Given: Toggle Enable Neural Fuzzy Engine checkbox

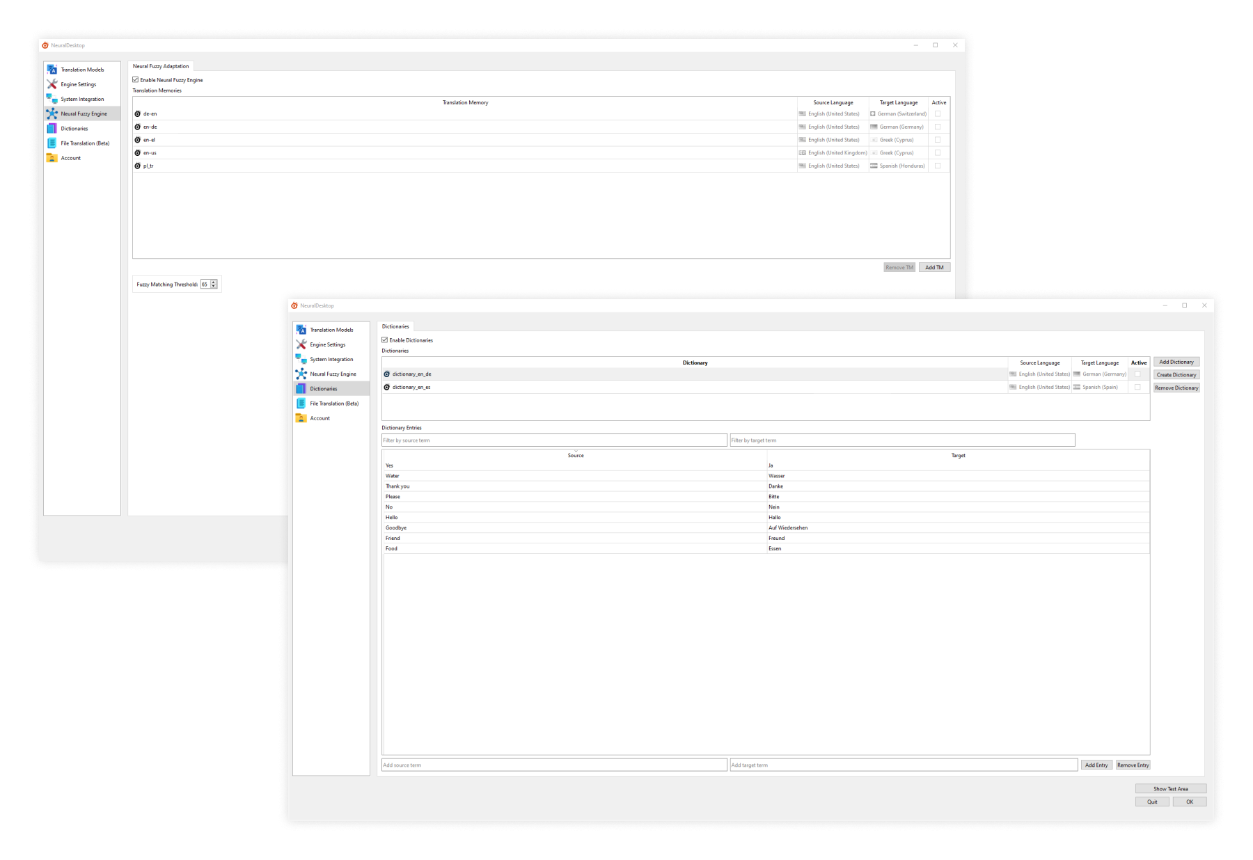Looking at the screenshot, I should point(136,79).
